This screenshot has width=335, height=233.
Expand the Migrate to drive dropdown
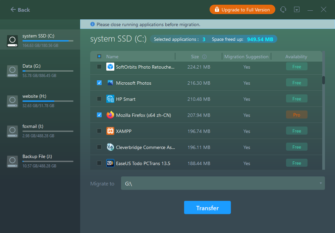pyautogui.click(x=320, y=183)
